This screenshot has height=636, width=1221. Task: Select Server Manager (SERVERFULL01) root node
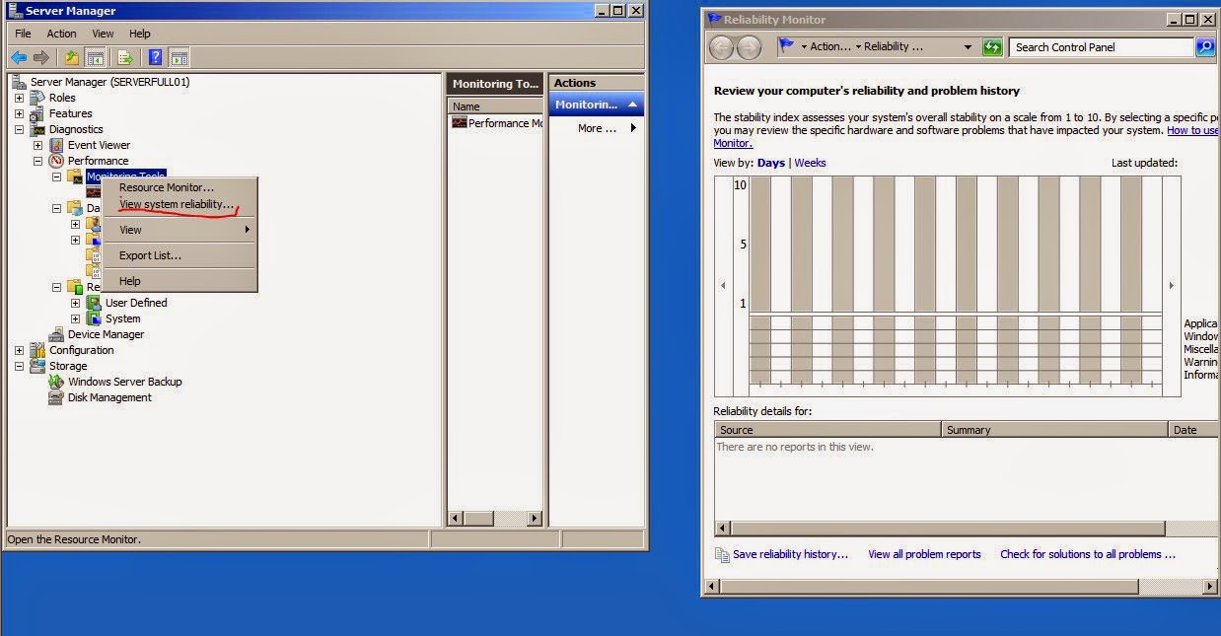109,82
